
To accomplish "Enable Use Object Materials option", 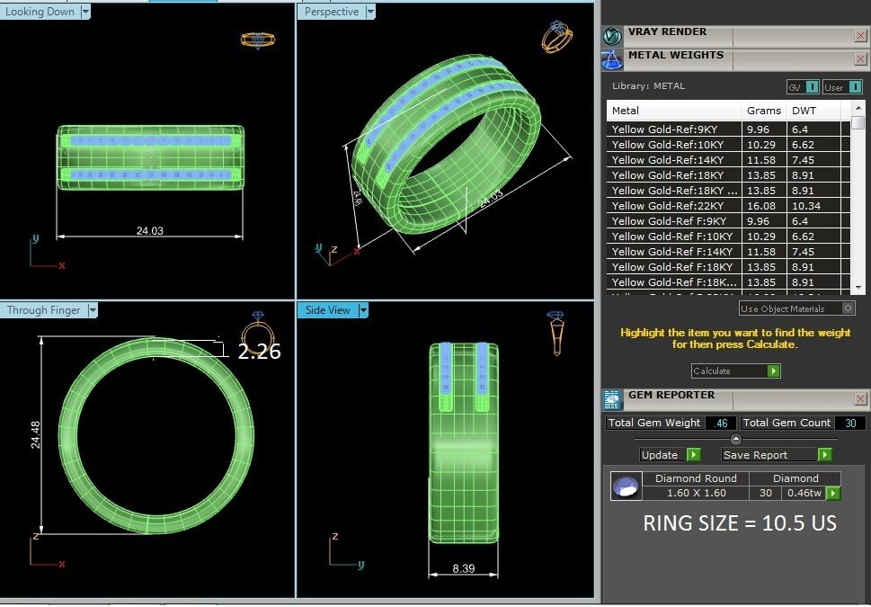I will click(848, 308).
